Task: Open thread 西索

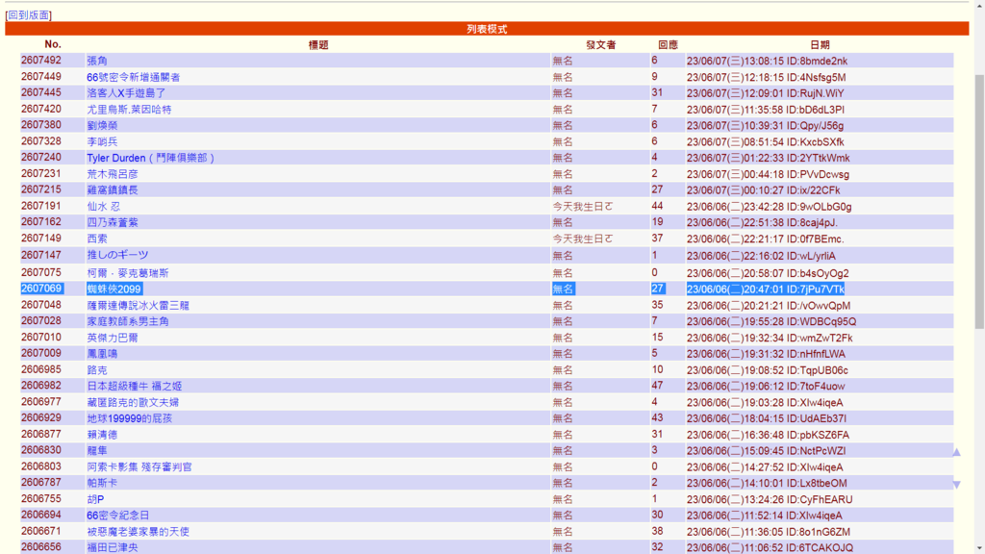Action: coord(97,239)
